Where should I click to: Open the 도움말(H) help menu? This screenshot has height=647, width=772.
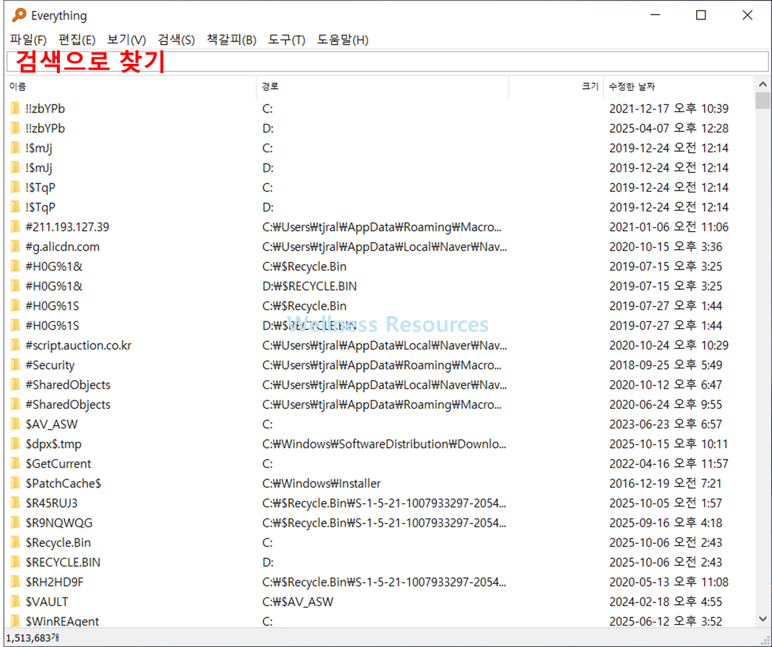(x=343, y=40)
